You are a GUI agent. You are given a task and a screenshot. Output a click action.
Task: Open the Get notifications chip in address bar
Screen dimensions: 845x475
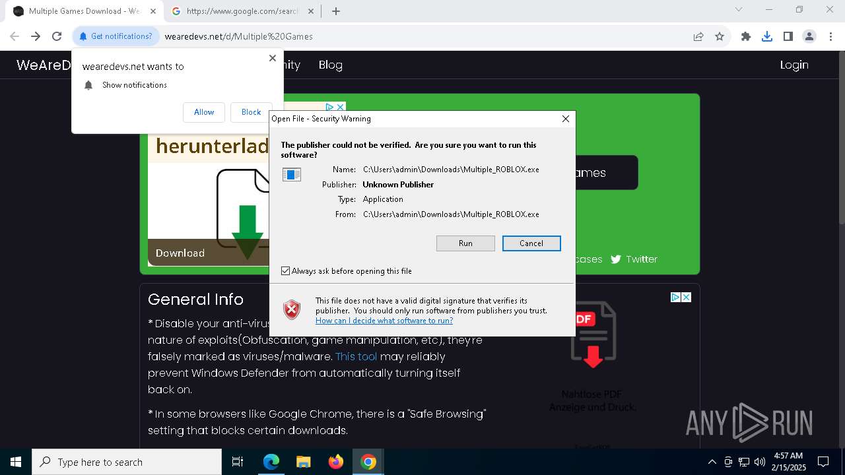pos(116,36)
